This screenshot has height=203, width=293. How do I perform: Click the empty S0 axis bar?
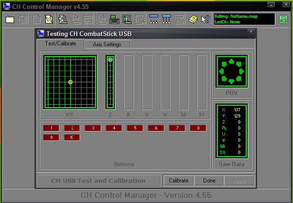[x=183, y=82]
